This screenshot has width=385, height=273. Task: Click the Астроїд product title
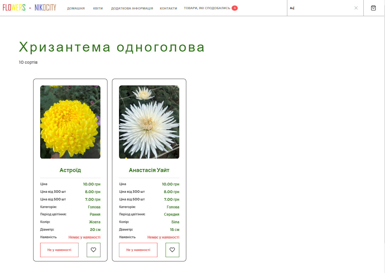point(70,170)
